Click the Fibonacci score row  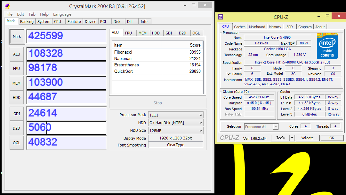(x=157, y=52)
